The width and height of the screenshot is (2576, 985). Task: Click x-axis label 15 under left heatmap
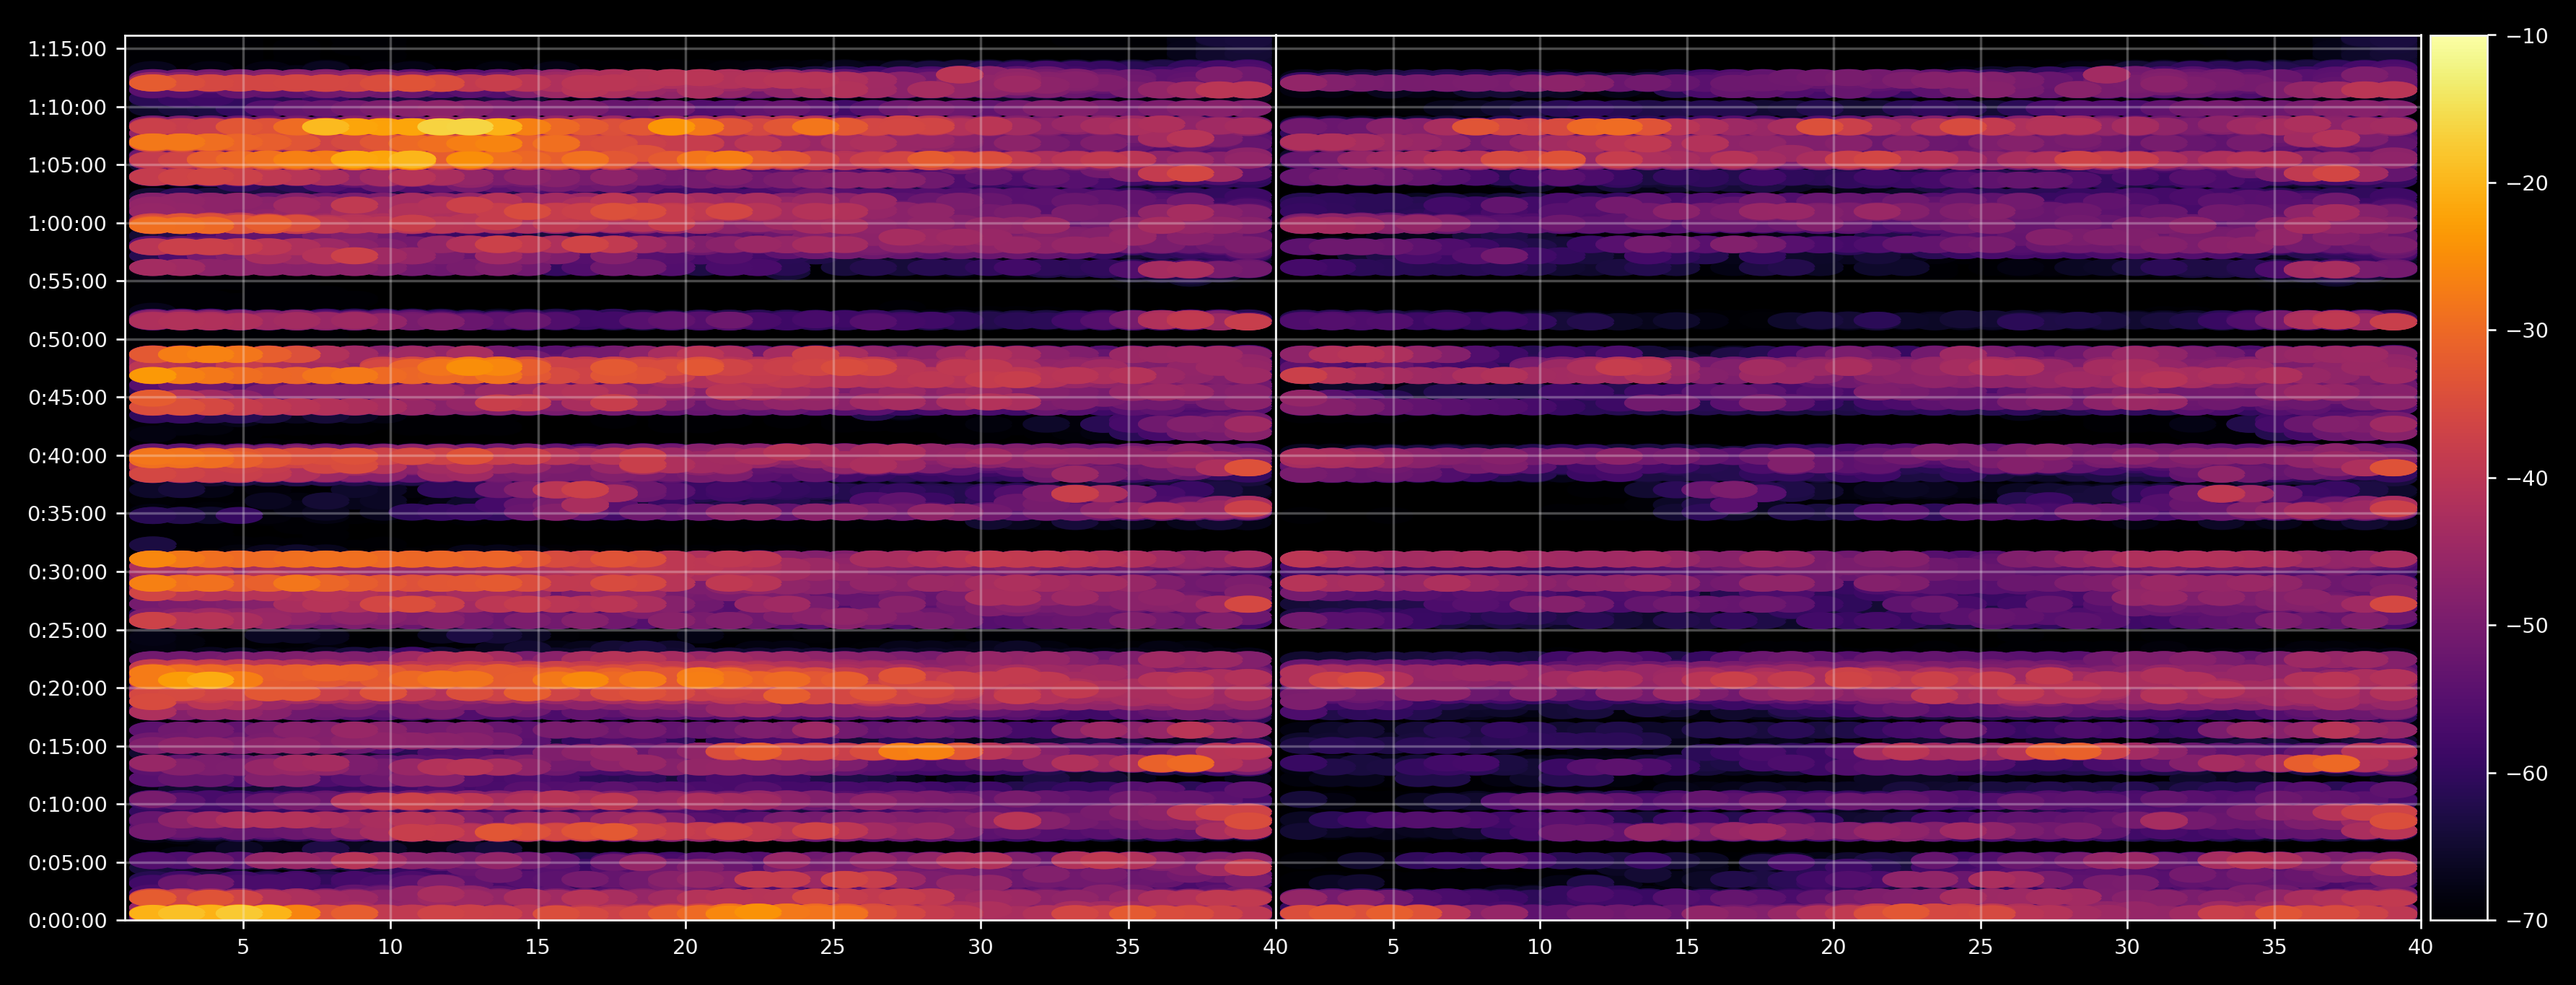click(x=538, y=946)
